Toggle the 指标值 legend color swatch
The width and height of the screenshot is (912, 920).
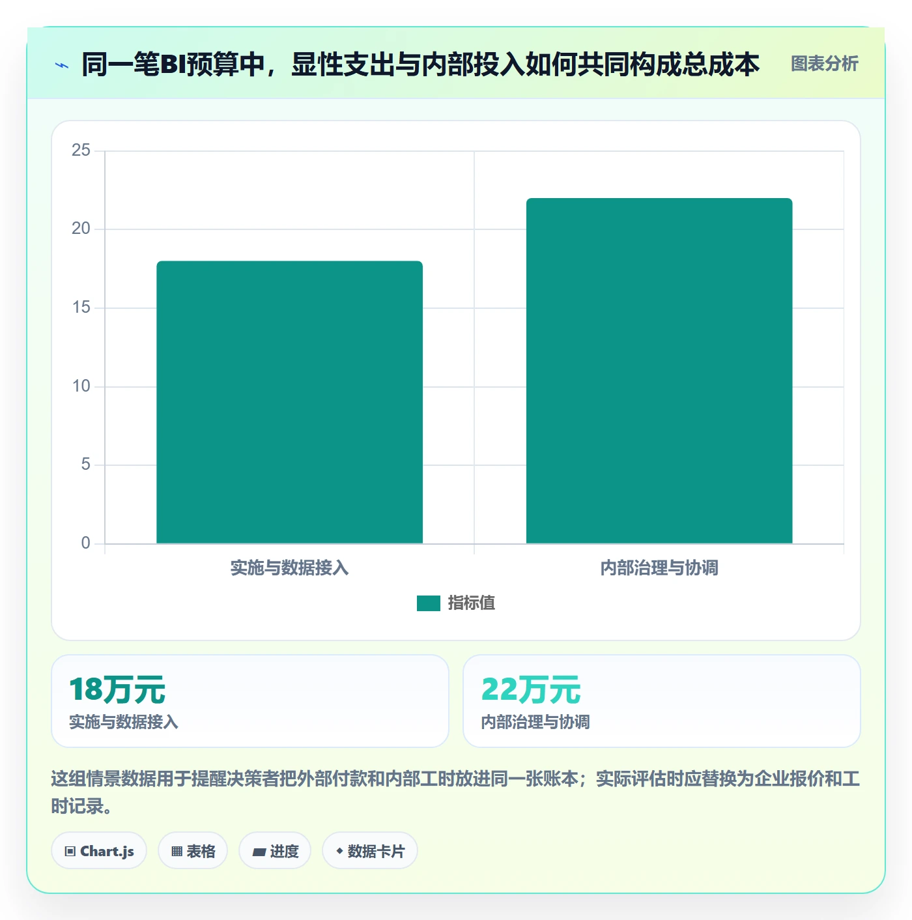click(x=429, y=603)
